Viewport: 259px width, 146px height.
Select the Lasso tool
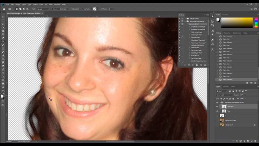(3, 24)
